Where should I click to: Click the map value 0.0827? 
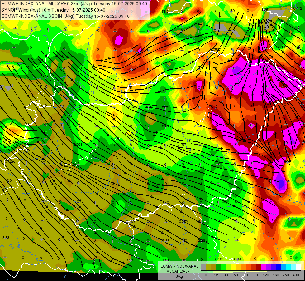216,50
